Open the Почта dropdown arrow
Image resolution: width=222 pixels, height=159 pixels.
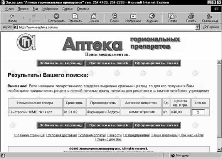coord(176,16)
